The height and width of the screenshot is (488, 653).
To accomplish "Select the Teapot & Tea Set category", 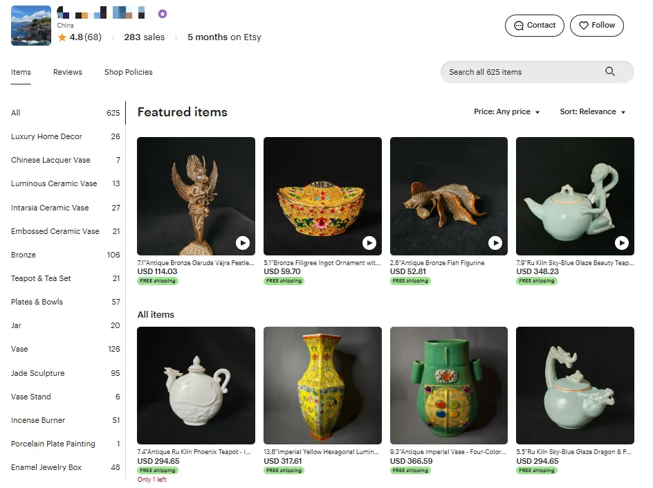I will click(x=41, y=278).
